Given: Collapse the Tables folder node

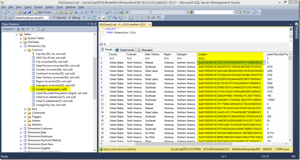Looking at the screenshot, I should 17,34.
